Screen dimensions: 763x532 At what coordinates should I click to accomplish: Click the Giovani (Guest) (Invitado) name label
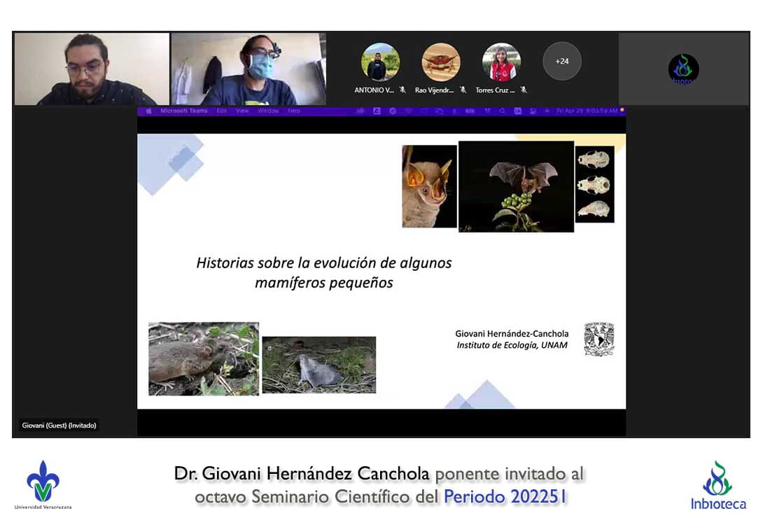(x=59, y=426)
